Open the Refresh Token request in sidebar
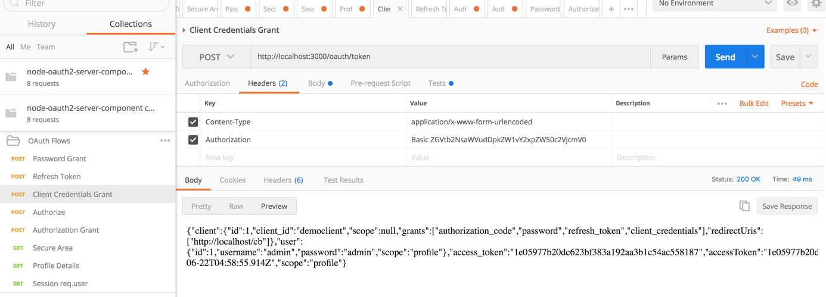The height and width of the screenshot is (297, 826). click(x=57, y=177)
